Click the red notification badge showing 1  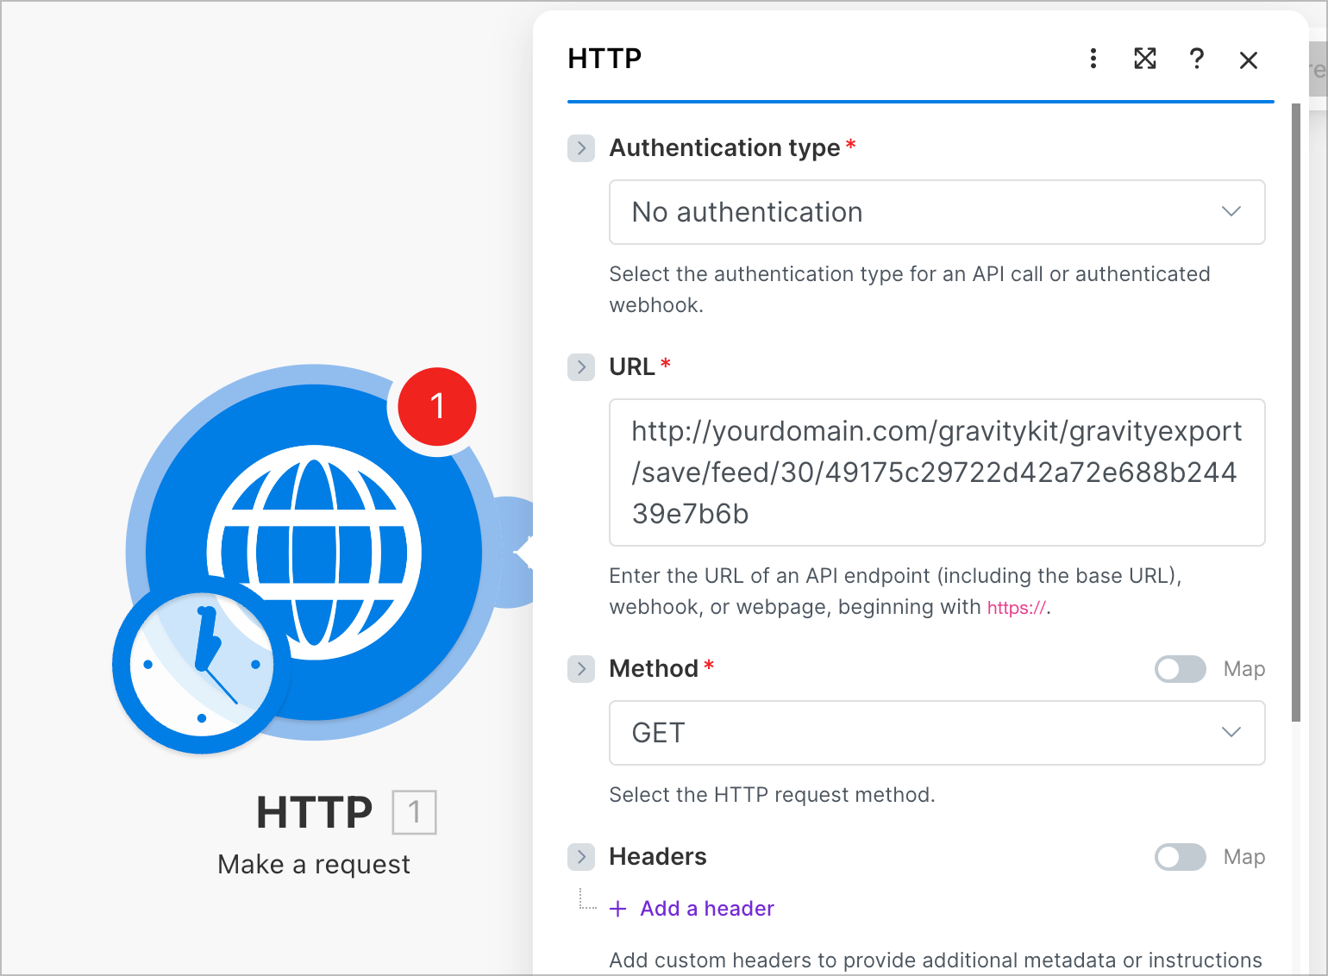point(436,406)
